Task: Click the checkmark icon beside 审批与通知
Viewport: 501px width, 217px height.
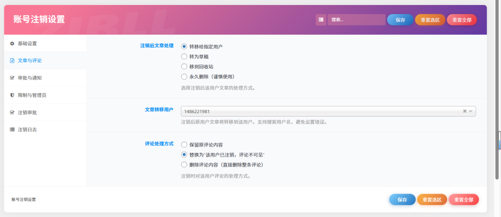Action: [12, 78]
